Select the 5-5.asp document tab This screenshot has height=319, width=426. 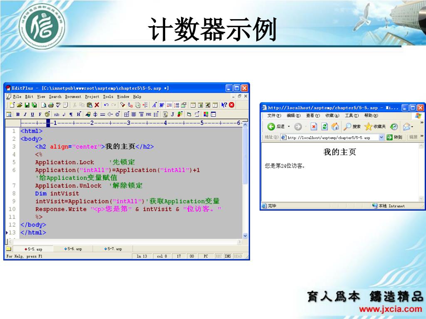tap(33, 249)
